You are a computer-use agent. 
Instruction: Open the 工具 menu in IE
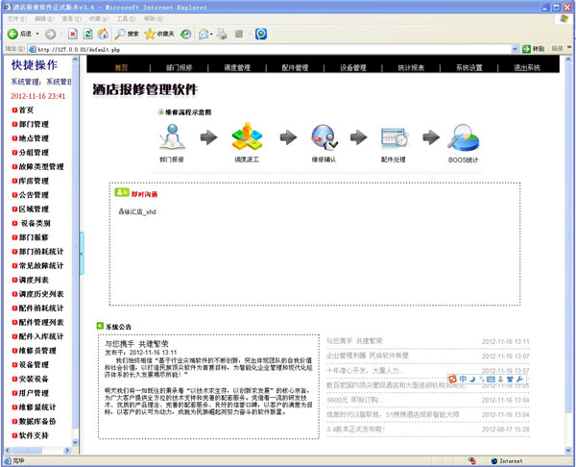[126, 19]
